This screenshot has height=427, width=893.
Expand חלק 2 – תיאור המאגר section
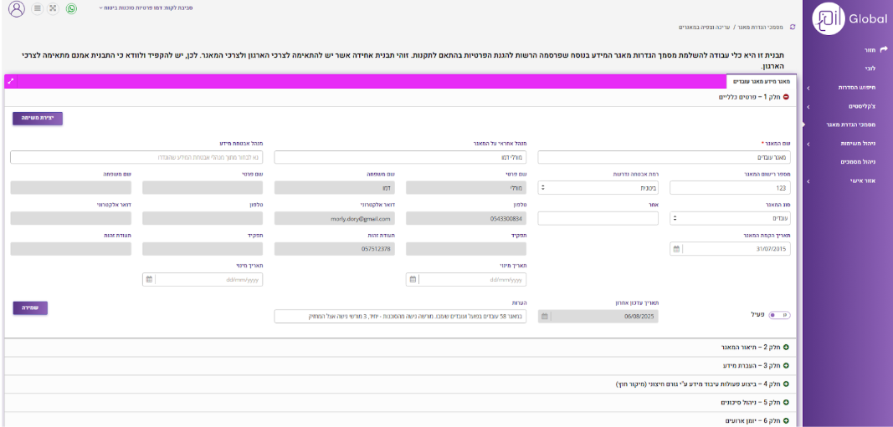pyautogui.click(x=785, y=347)
